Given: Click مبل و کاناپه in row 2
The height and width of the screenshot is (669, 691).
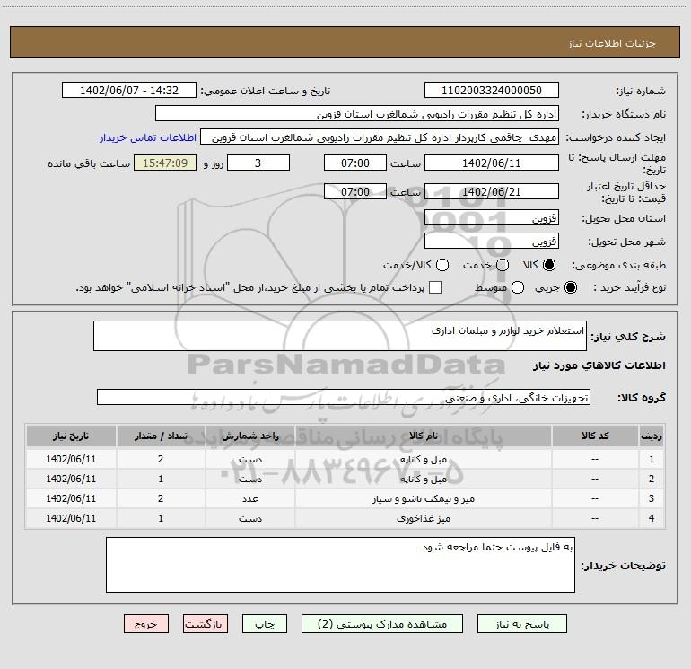Looking at the screenshot, I should pyautogui.click(x=423, y=479).
